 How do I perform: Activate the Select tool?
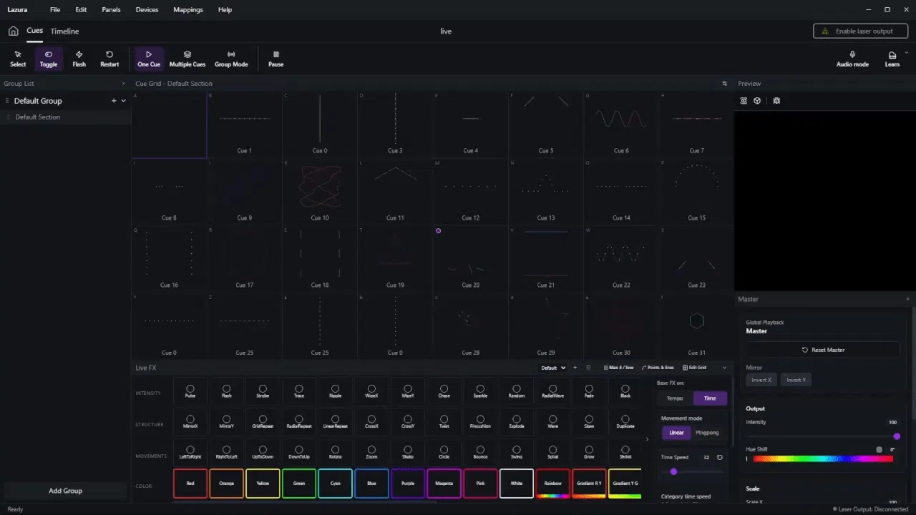coord(18,59)
